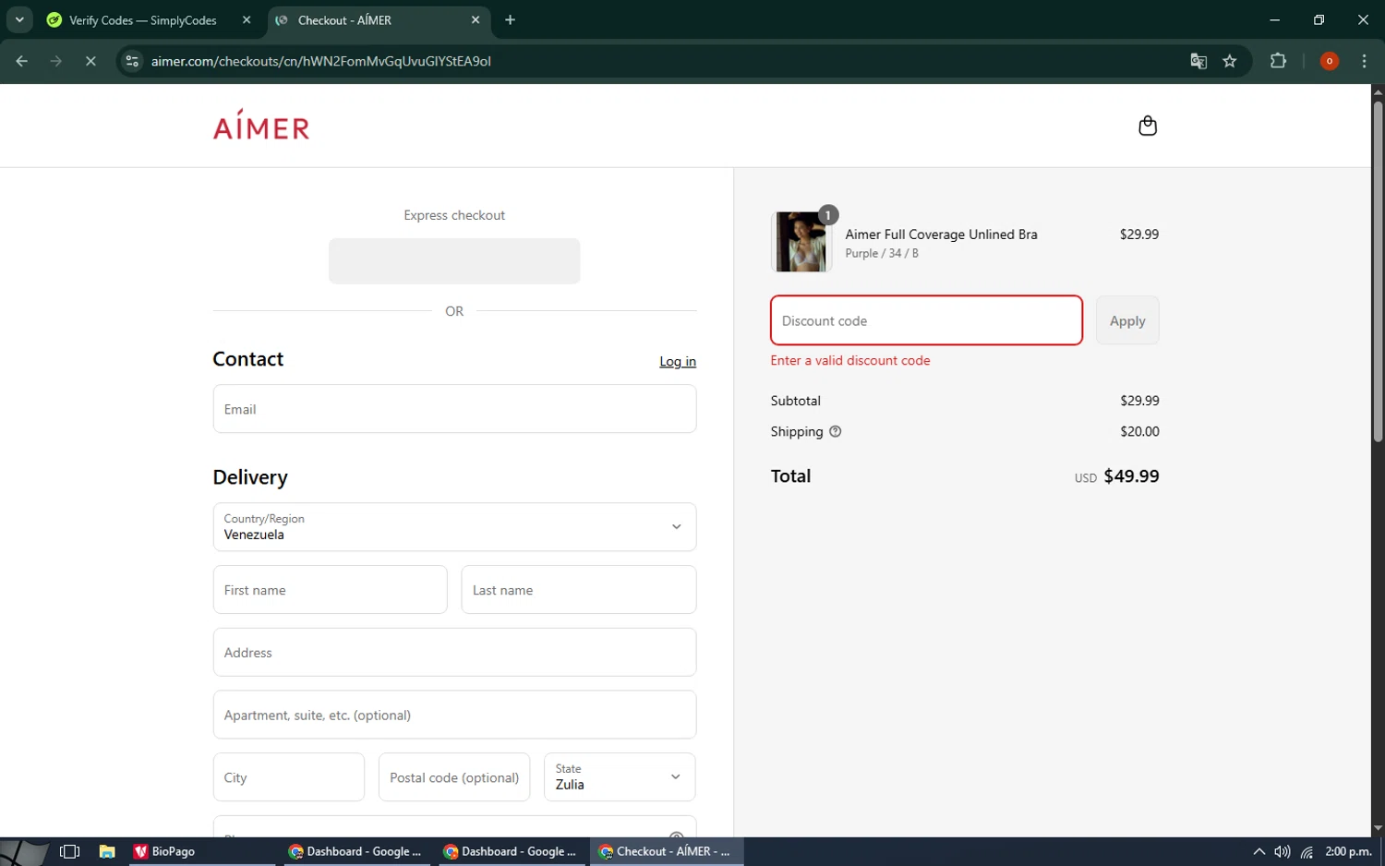Focus the Postal code (optional) field

pyautogui.click(x=454, y=776)
